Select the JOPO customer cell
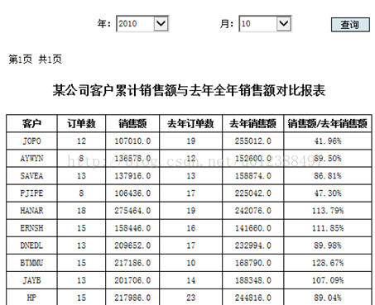Viewport: 375px width, 305px height. point(31,141)
